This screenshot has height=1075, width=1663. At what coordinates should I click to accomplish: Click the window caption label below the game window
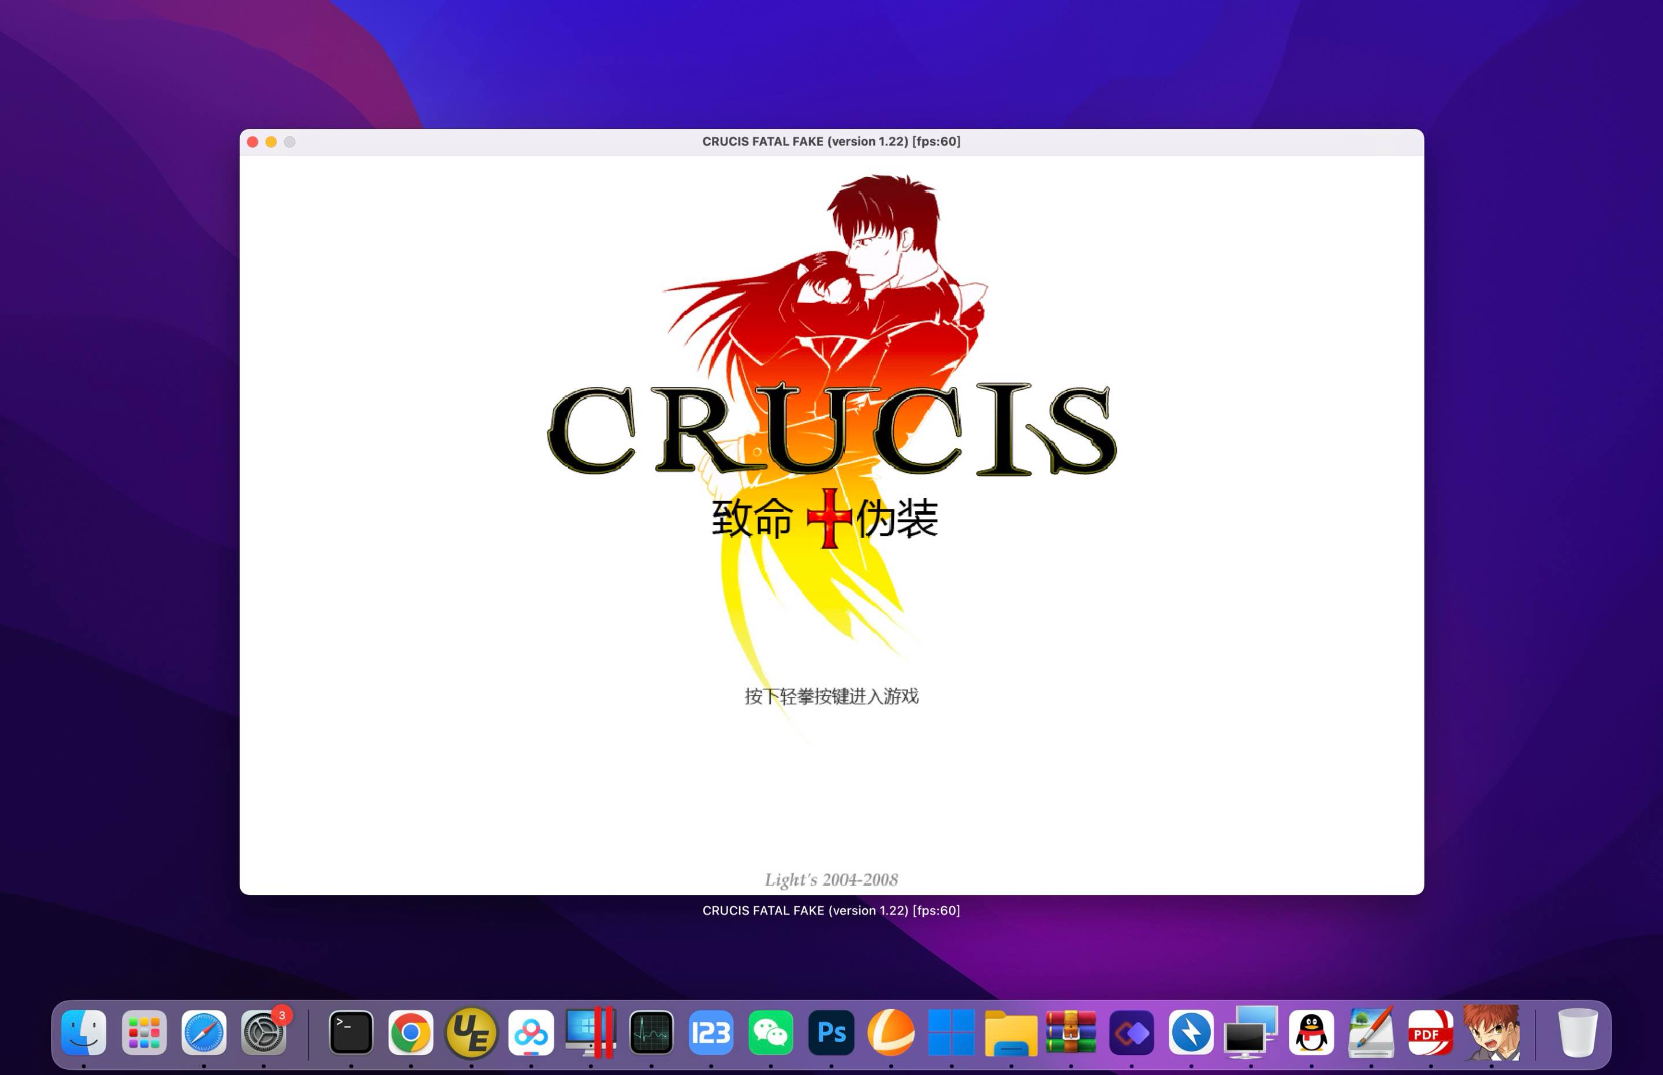831,910
